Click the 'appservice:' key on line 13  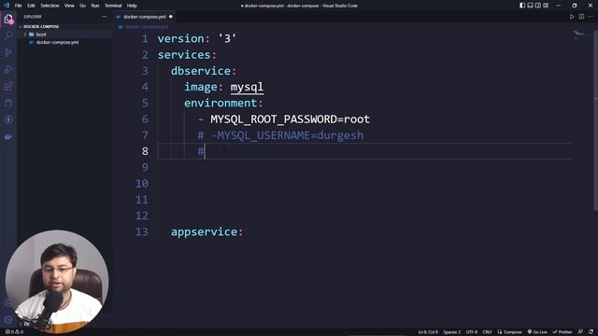click(x=206, y=231)
